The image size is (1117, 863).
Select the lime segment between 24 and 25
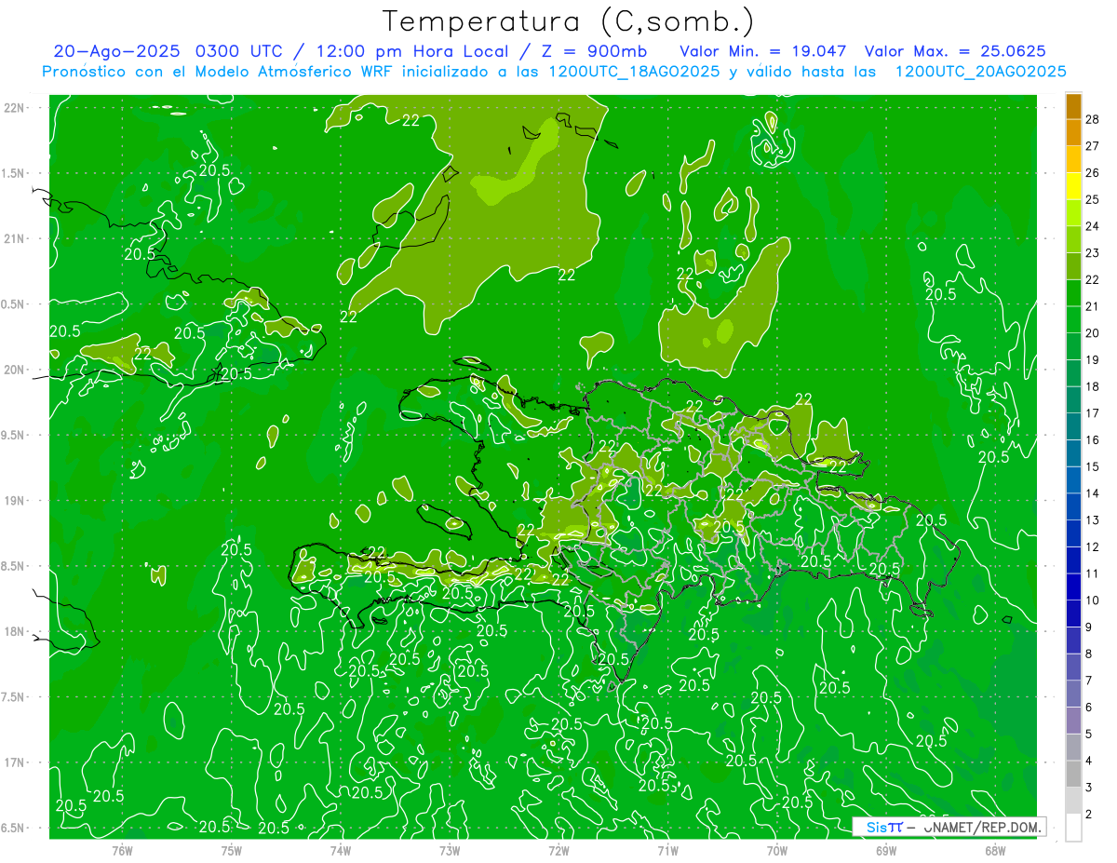click(1073, 213)
